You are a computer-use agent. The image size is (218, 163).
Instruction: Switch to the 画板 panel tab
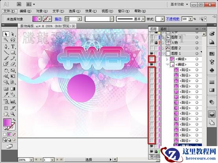click(164, 29)
